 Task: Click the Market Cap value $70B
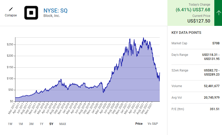[216, 43]
